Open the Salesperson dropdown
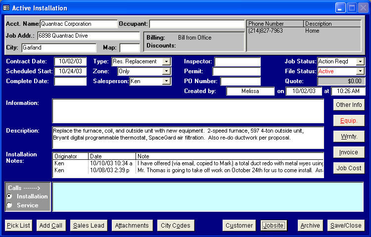The image size is (371, 237). [x=166, y=81]
